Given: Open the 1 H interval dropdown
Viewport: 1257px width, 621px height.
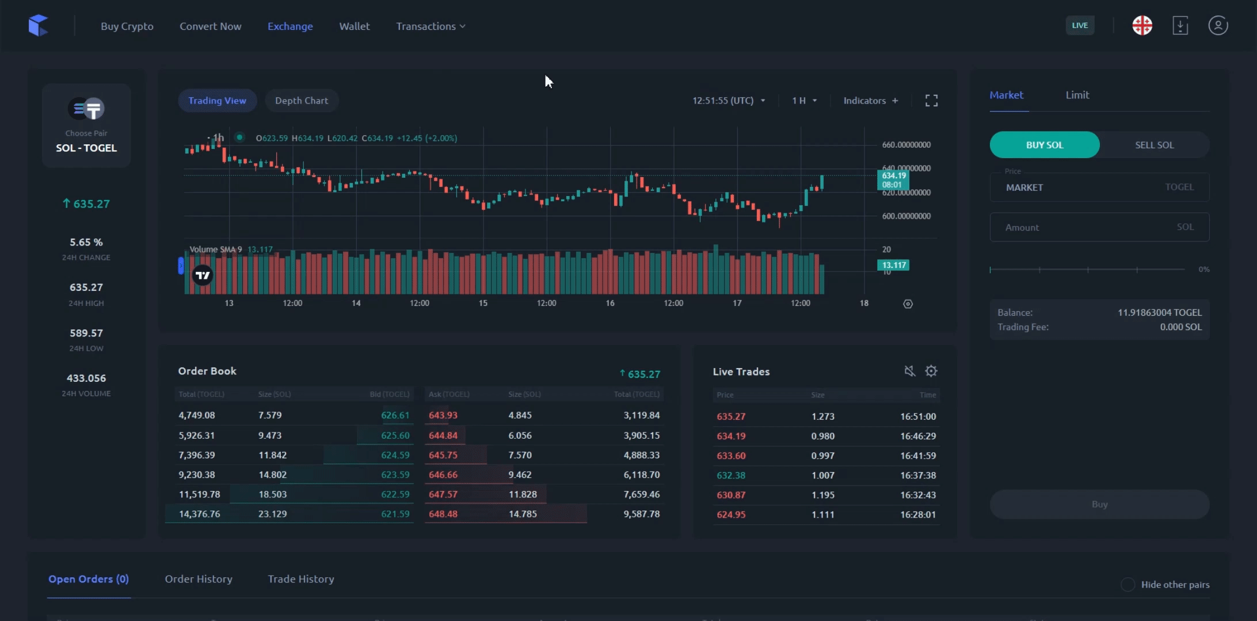Looking at the screenshot, I should click(x=804, y=101).
